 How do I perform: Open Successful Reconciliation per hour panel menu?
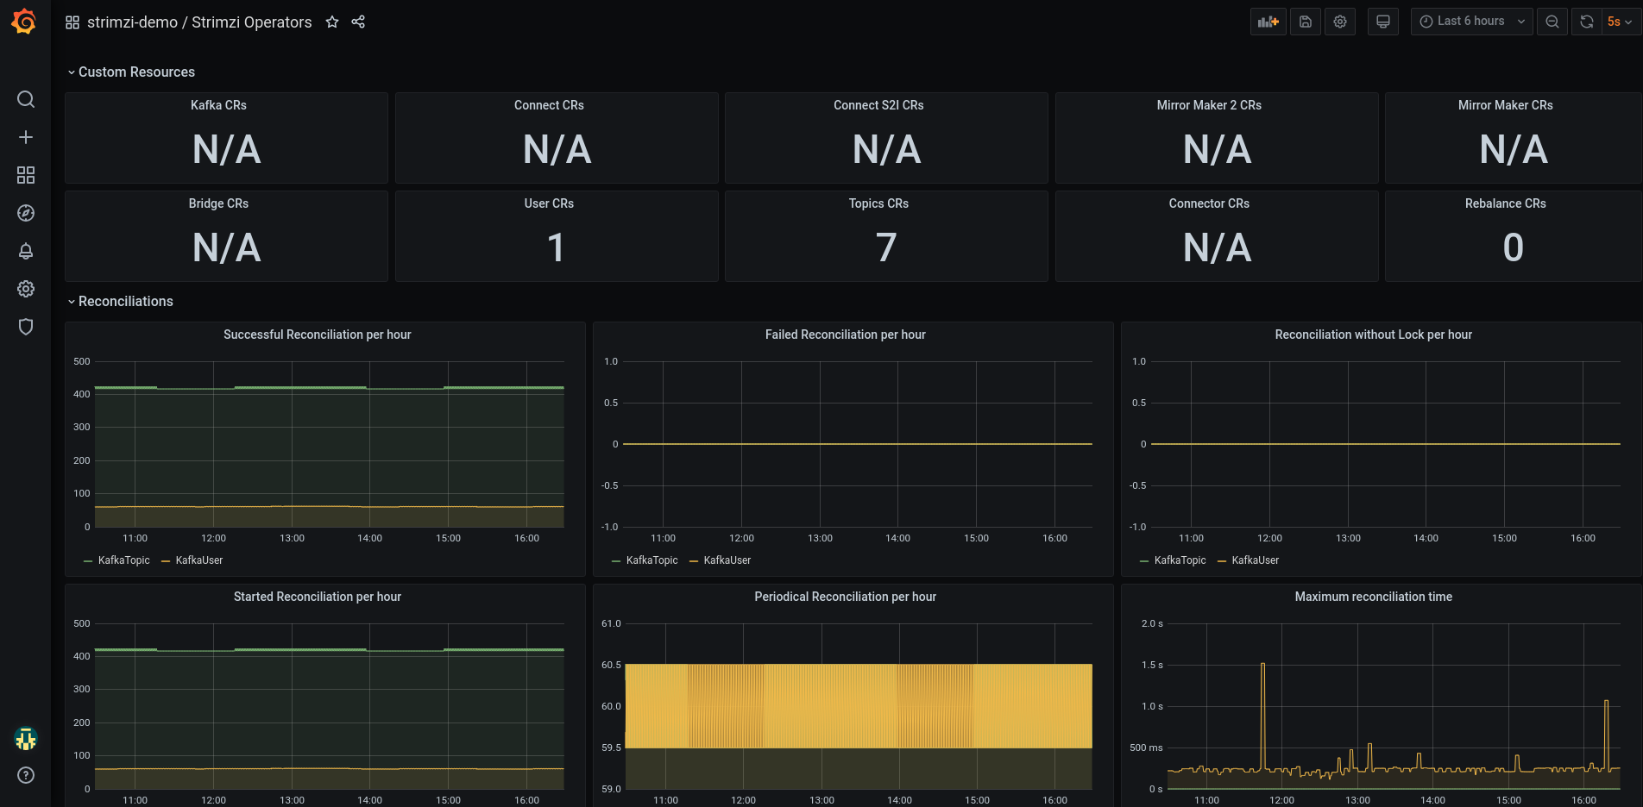pos(318,335)
